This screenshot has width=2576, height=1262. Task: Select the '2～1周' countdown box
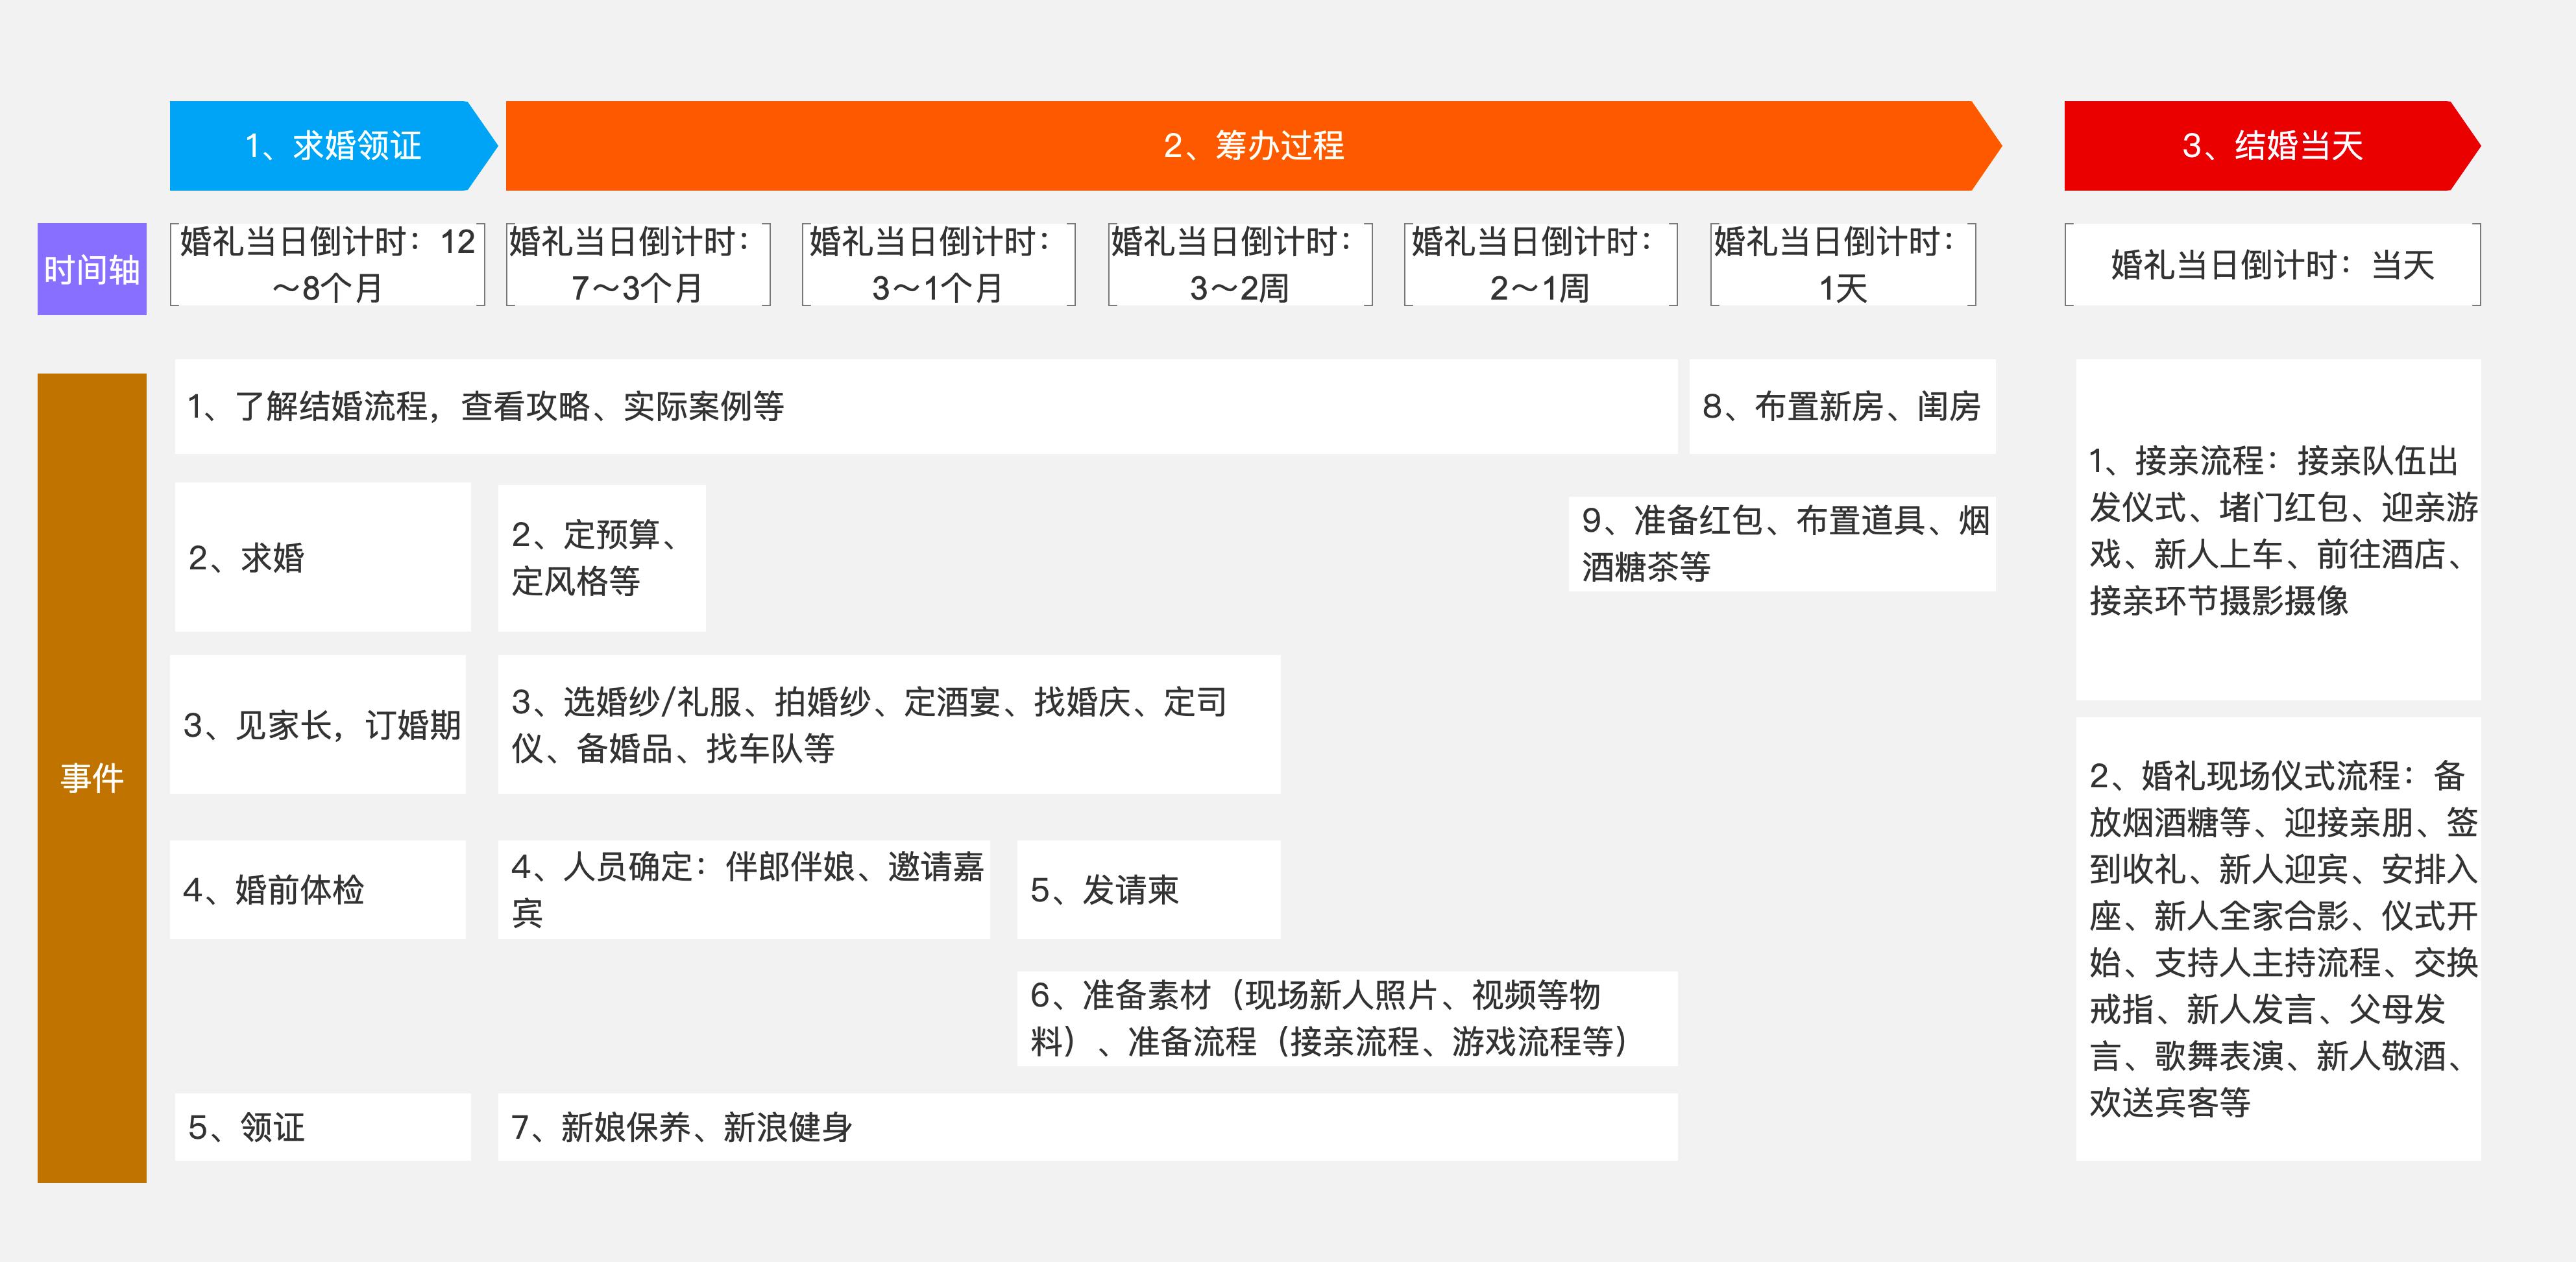pyautogui.click(x=1541, y=265)
